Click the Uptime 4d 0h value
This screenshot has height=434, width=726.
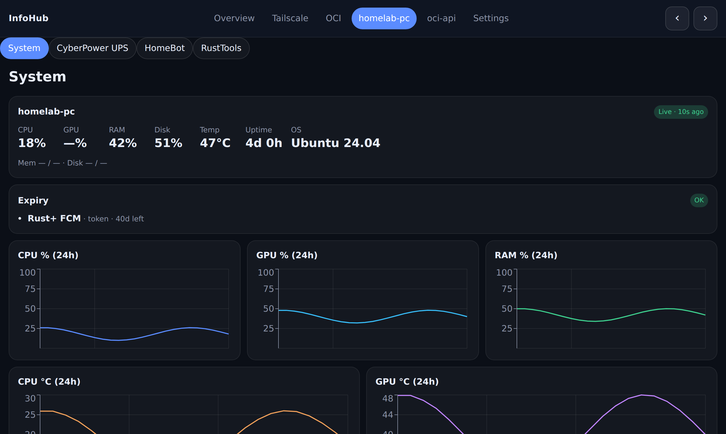coord(264,143)
